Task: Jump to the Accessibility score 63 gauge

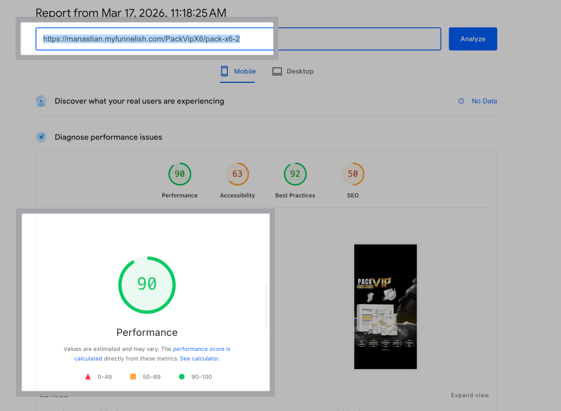Action: click(238, 174)
